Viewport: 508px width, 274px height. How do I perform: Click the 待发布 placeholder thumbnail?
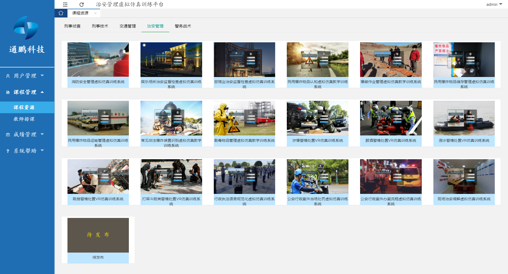[98, 235]
